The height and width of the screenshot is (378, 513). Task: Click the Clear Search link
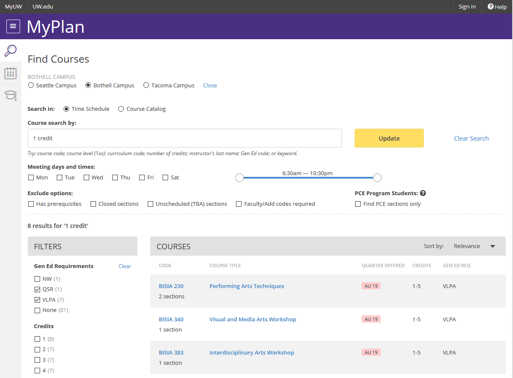471,139
